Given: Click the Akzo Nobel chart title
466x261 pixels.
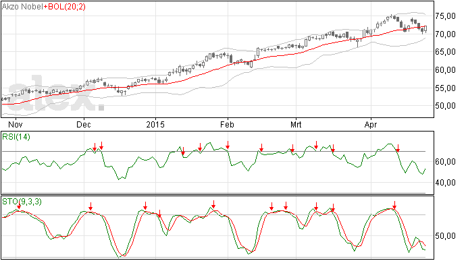Looking at the screenshot, I should [x=22, y=7].
